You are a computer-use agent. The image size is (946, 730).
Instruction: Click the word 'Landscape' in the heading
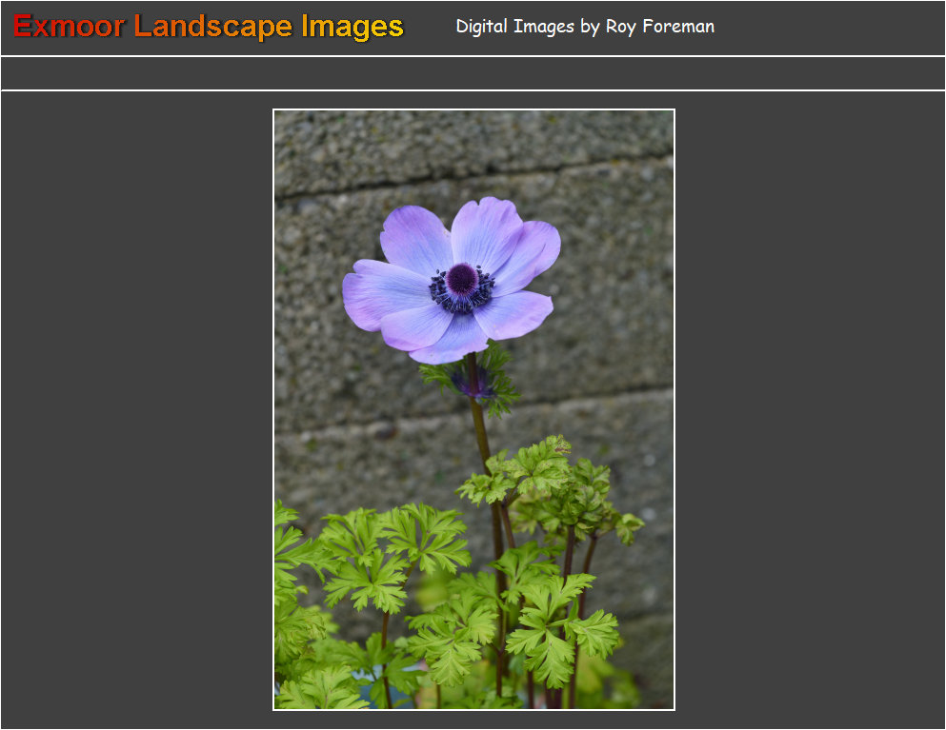212,27
